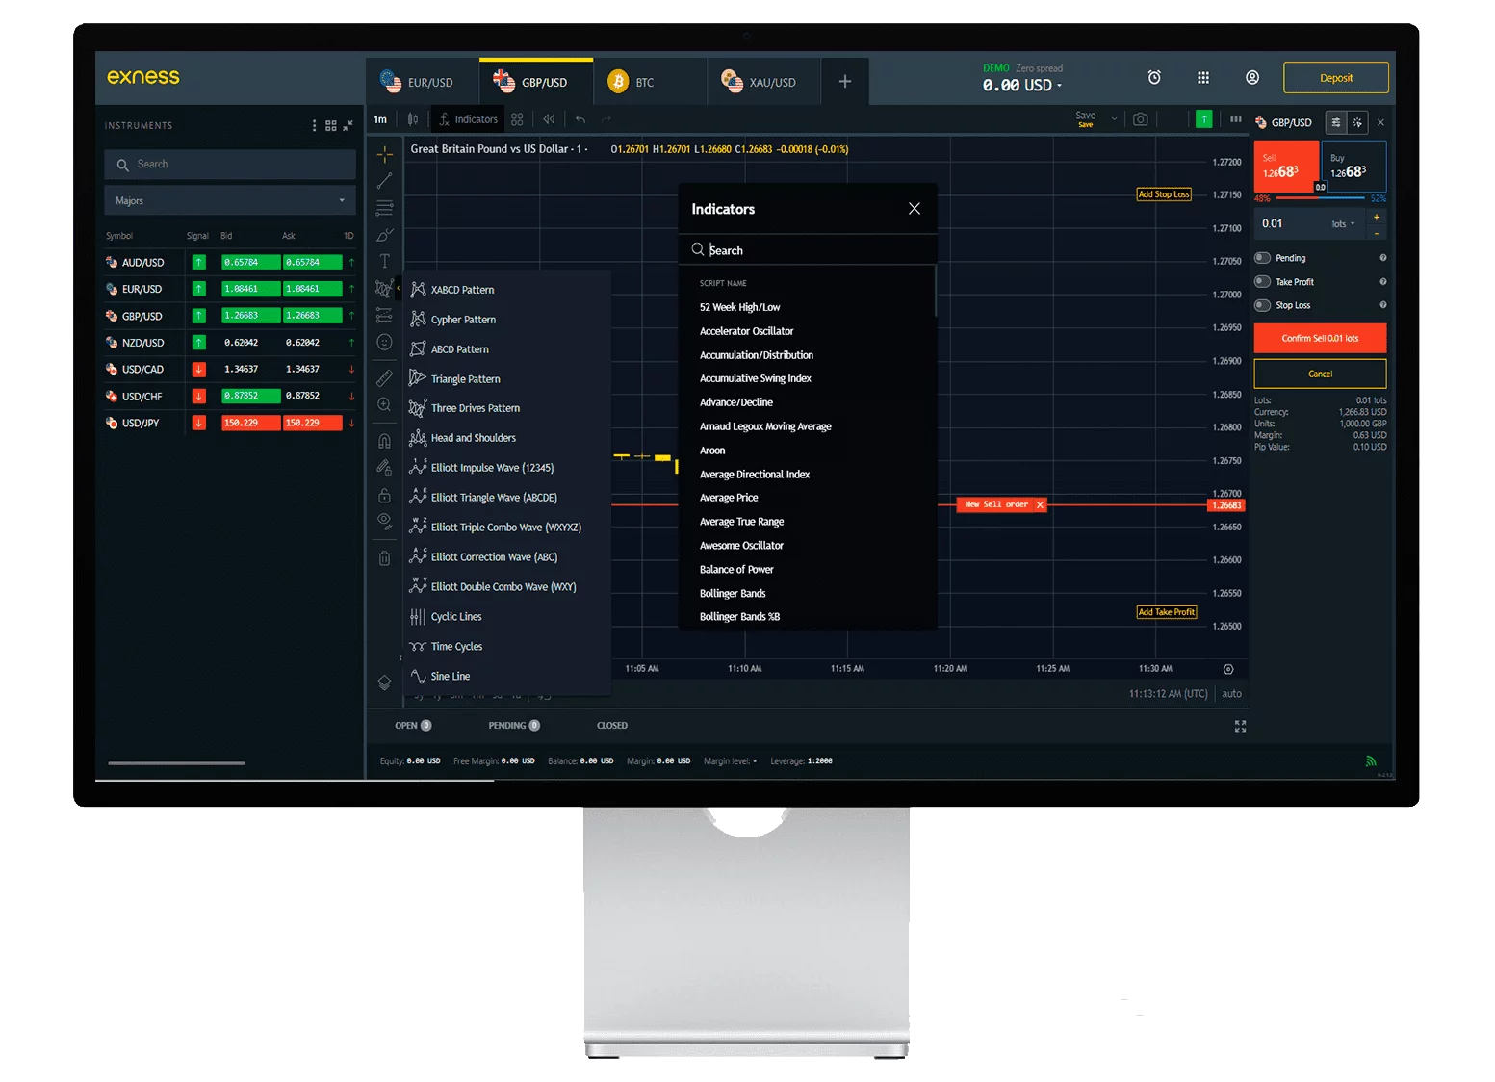This screenshot has width=1495, height=1082.
Task: Take a chart snapshot with camera icon
Action: (1140, 119)
